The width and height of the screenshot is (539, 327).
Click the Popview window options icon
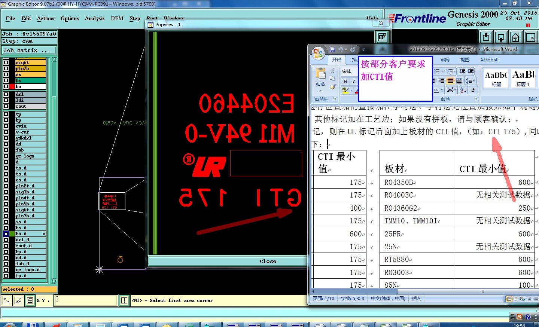coord(382,37)
